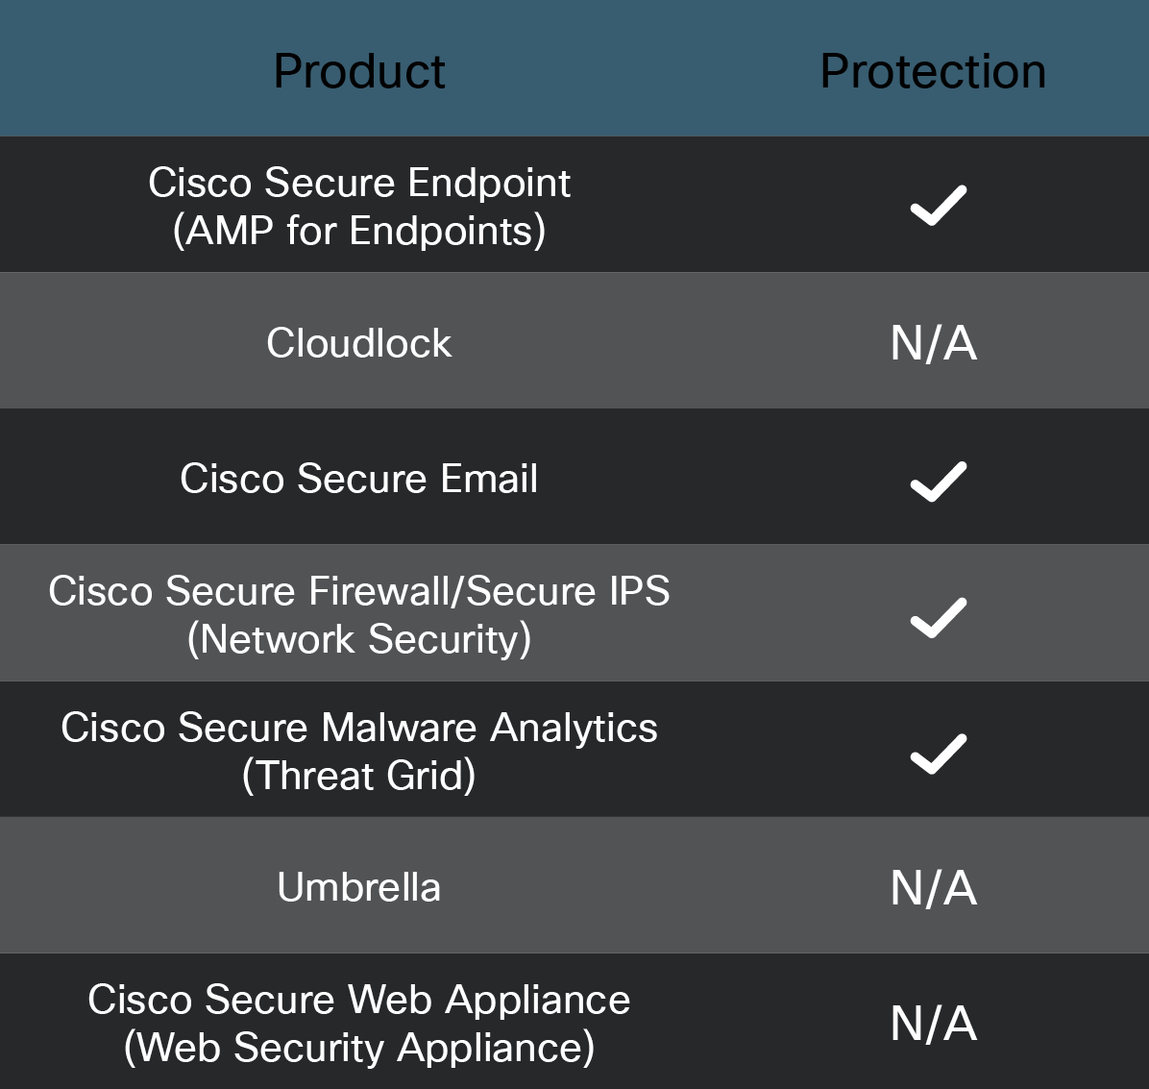
Task: Click the N/A value for Secure Web Appliance
Action: 934,1024
